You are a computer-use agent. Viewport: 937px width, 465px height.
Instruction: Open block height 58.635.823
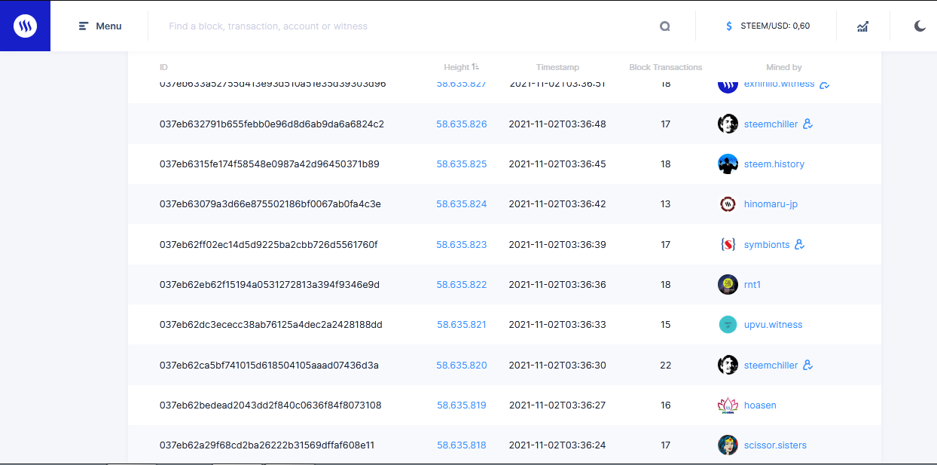(462, 245)
